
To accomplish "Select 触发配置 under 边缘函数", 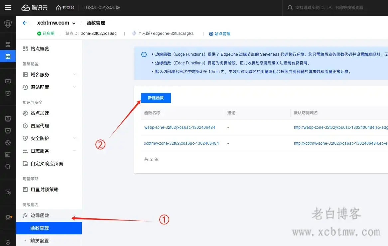I will pos(42,241).
